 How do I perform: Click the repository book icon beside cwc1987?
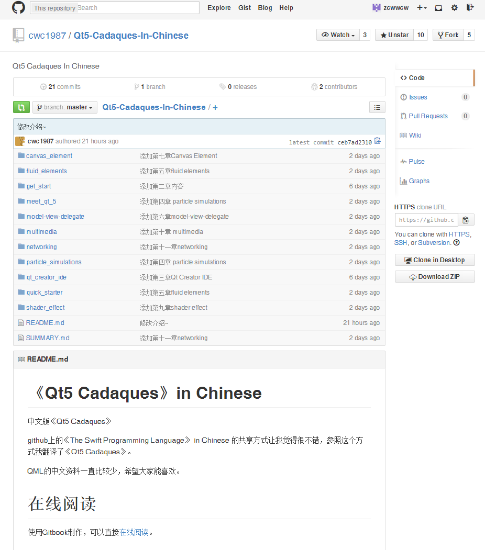click(x=18, y=35)
